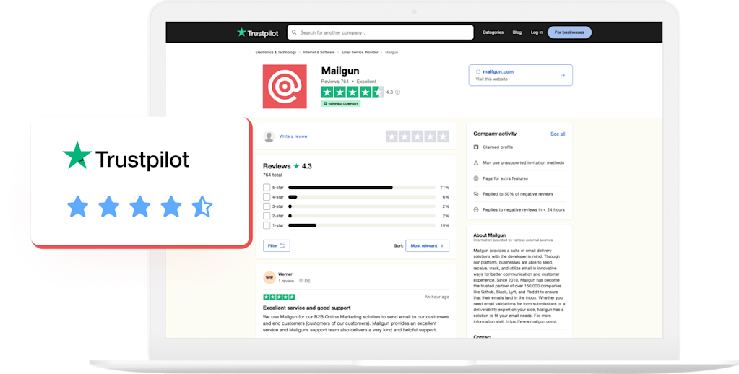Click the external link icon beside mailgun.com
This screenshot has height=374, width=739.
(x=478, y=72)
